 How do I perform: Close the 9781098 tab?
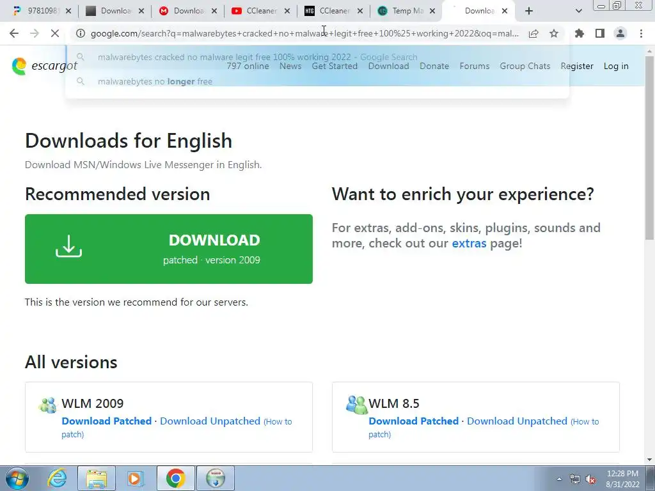click(68, 11)
